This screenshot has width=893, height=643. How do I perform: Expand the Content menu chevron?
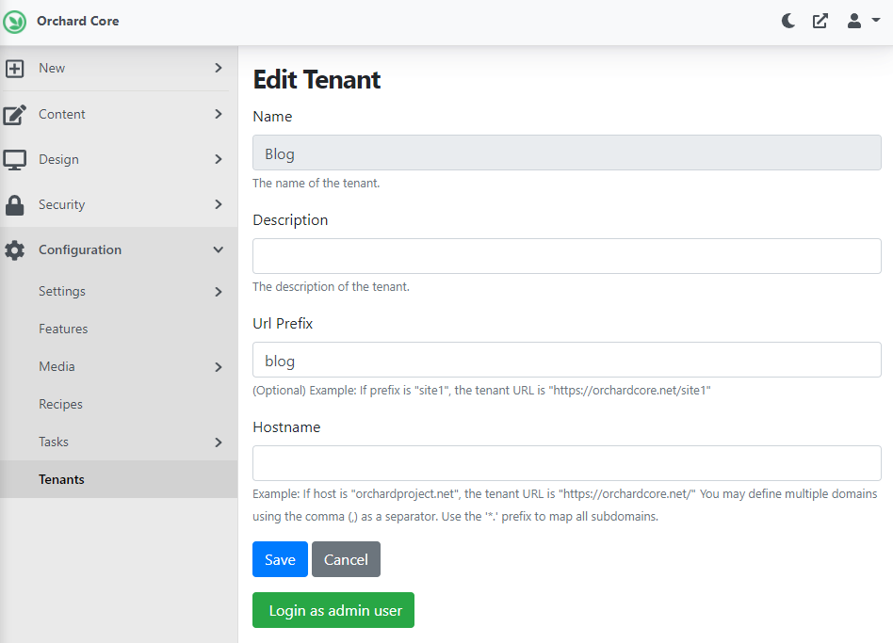tap(219, 114)
